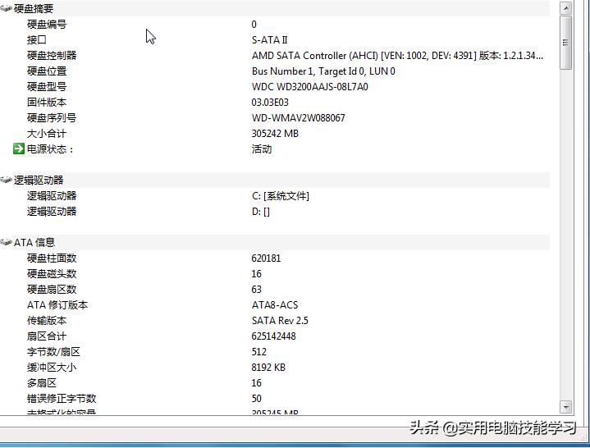Viewport: 590px width, 448px height.
Task: Click the 硬盘摘要 section title
Action: 34,9
